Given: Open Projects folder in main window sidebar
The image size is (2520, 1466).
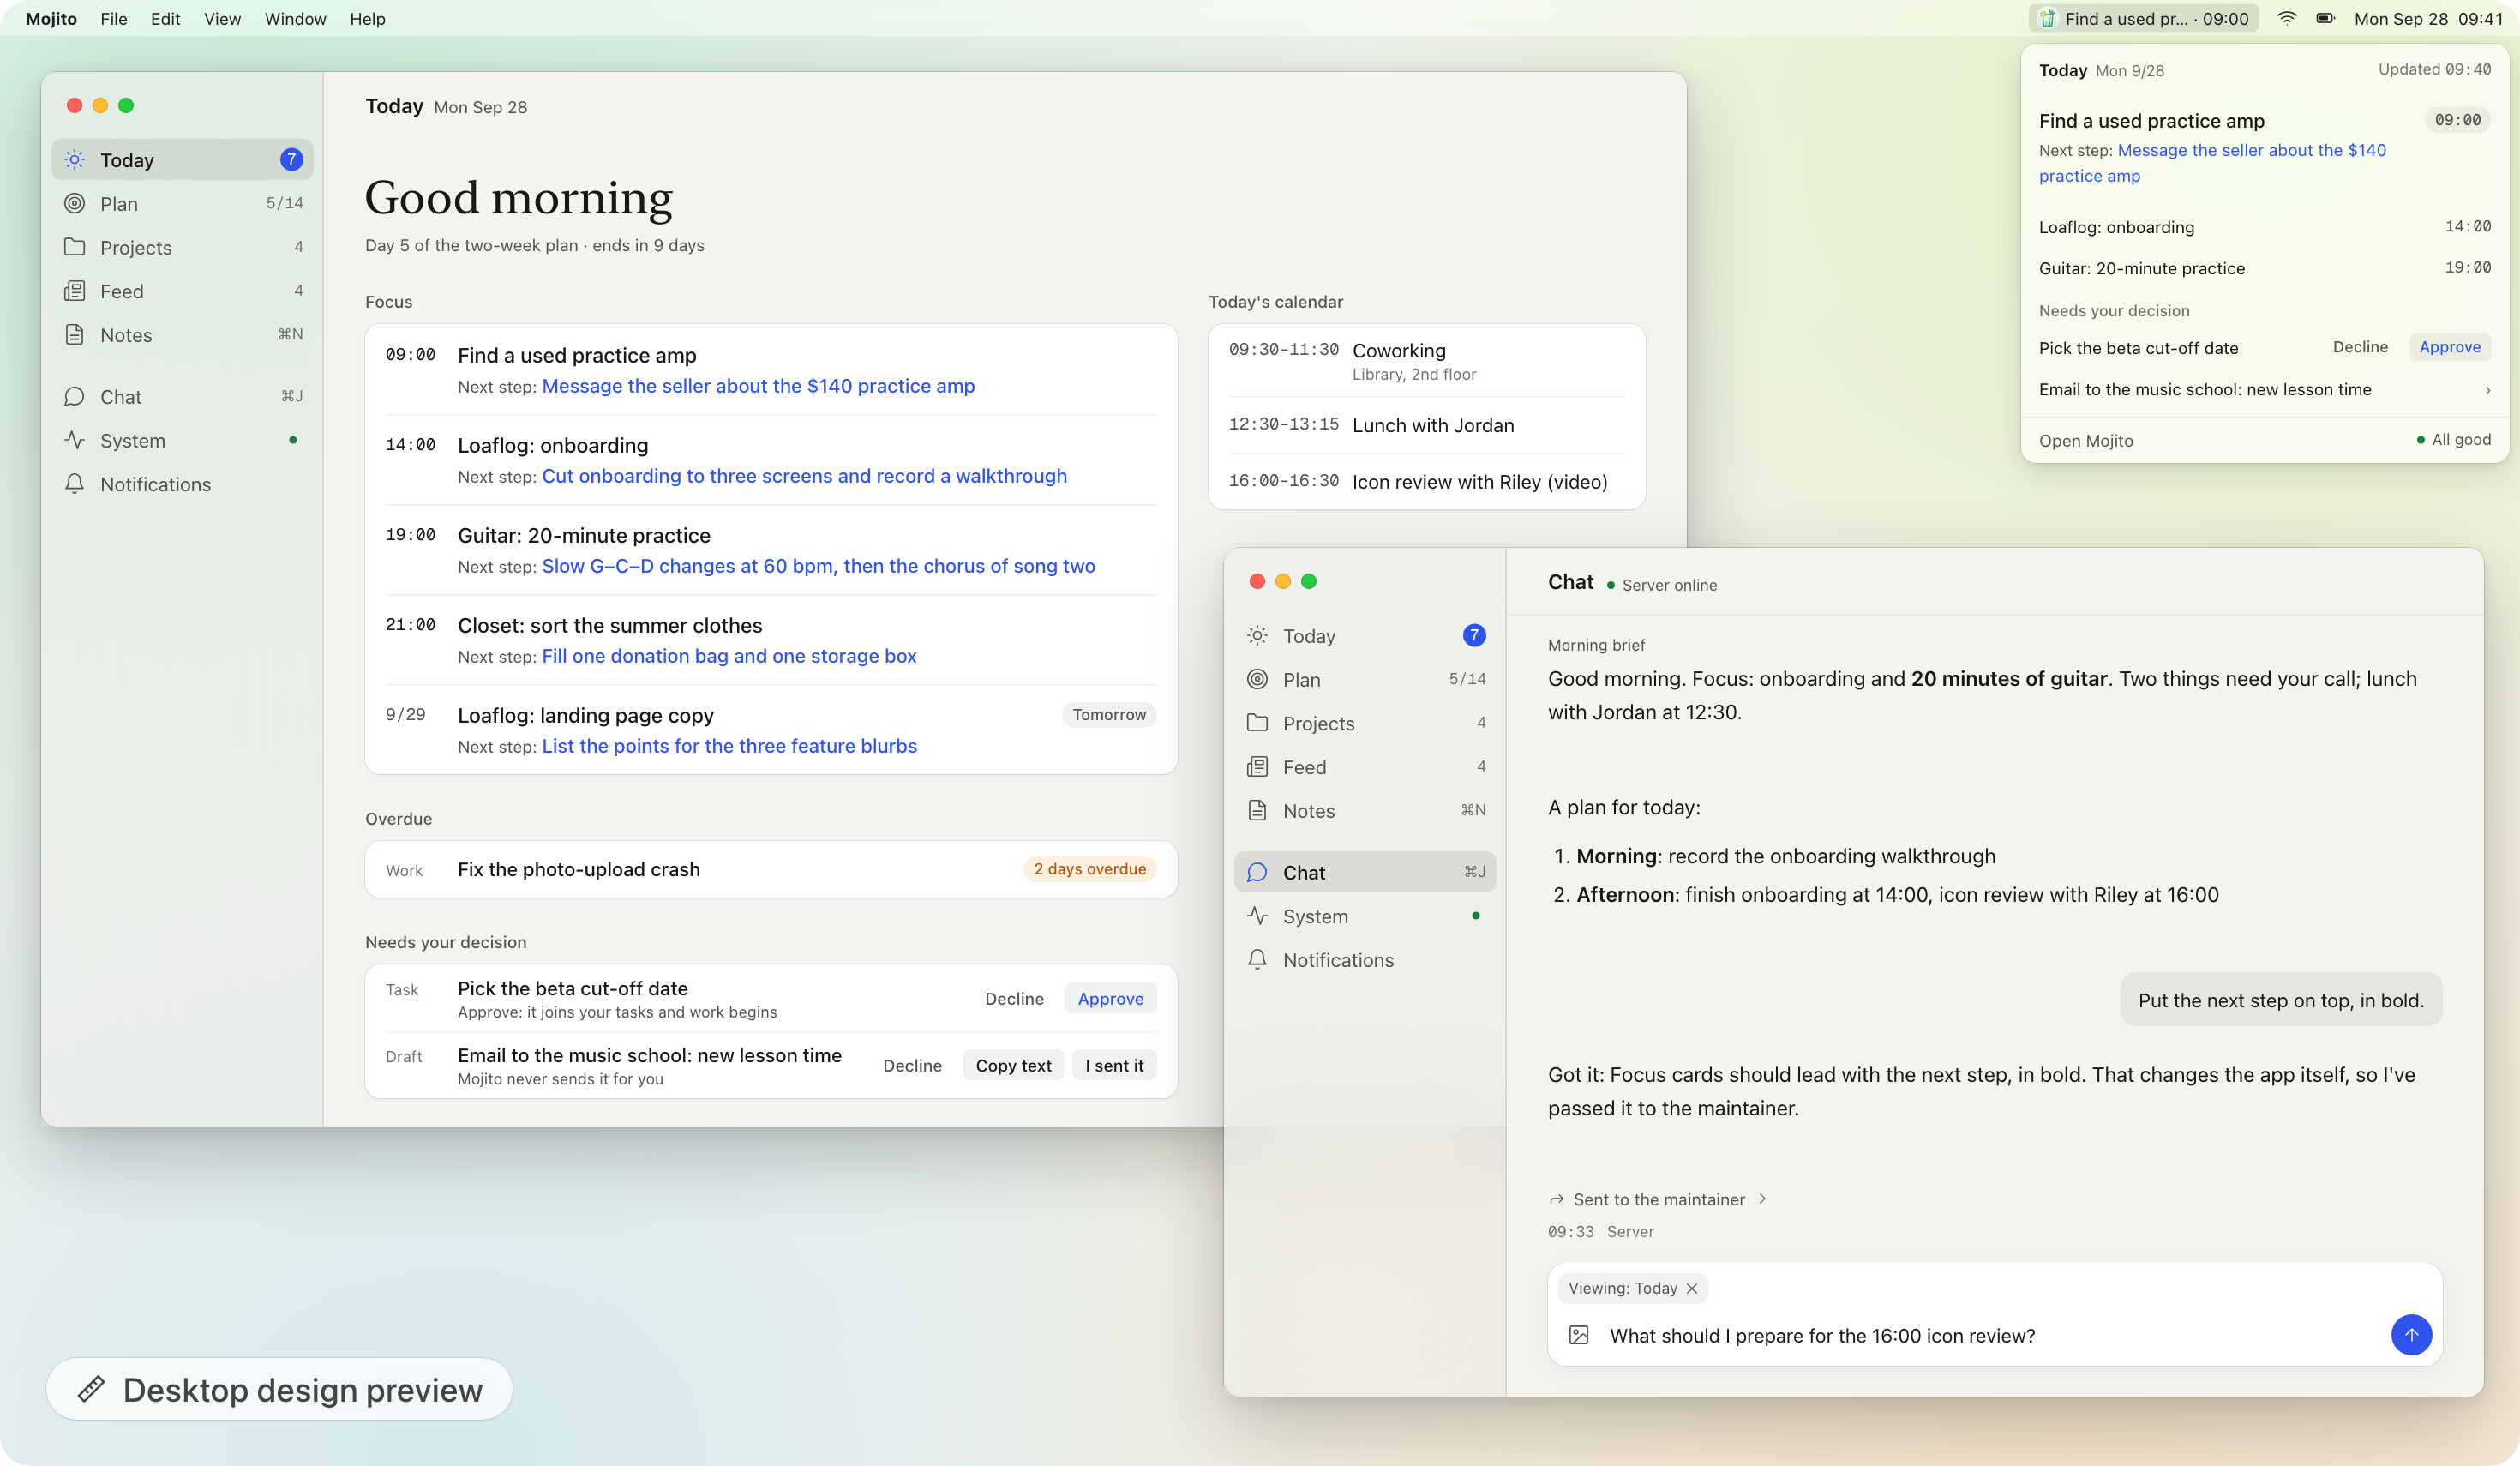Looking at the screenshot, I should (x=182, y=247).
